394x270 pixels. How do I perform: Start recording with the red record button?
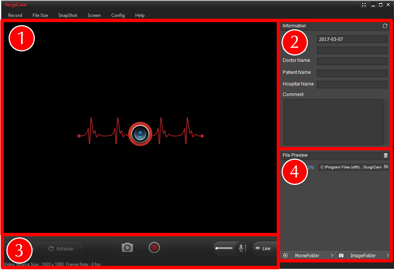point(154,247)
